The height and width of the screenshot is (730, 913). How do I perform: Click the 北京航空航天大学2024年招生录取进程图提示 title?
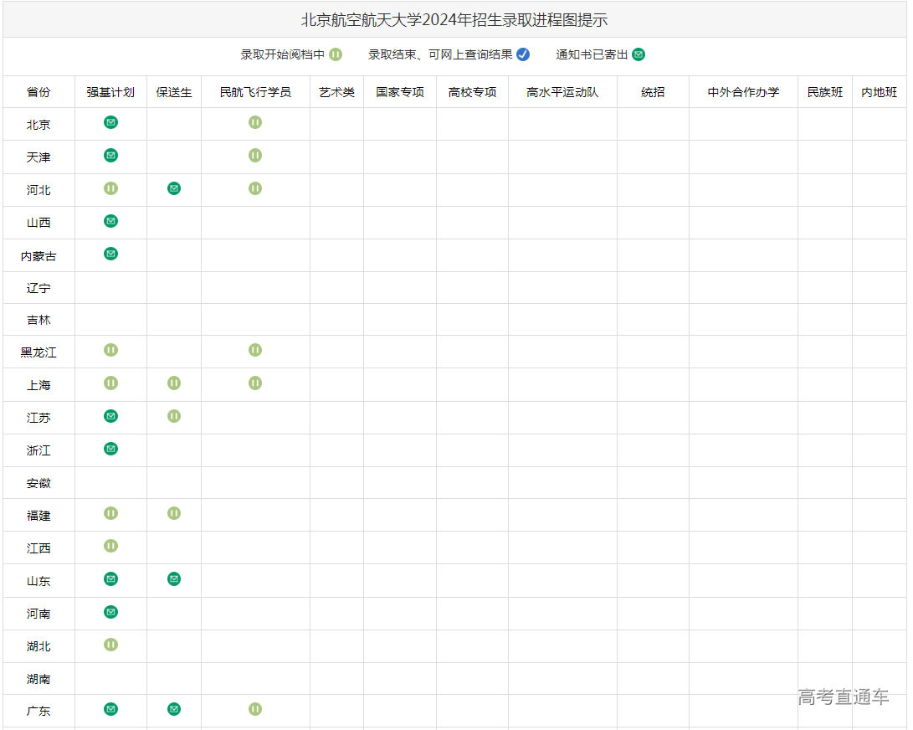[x=454, y=20]
